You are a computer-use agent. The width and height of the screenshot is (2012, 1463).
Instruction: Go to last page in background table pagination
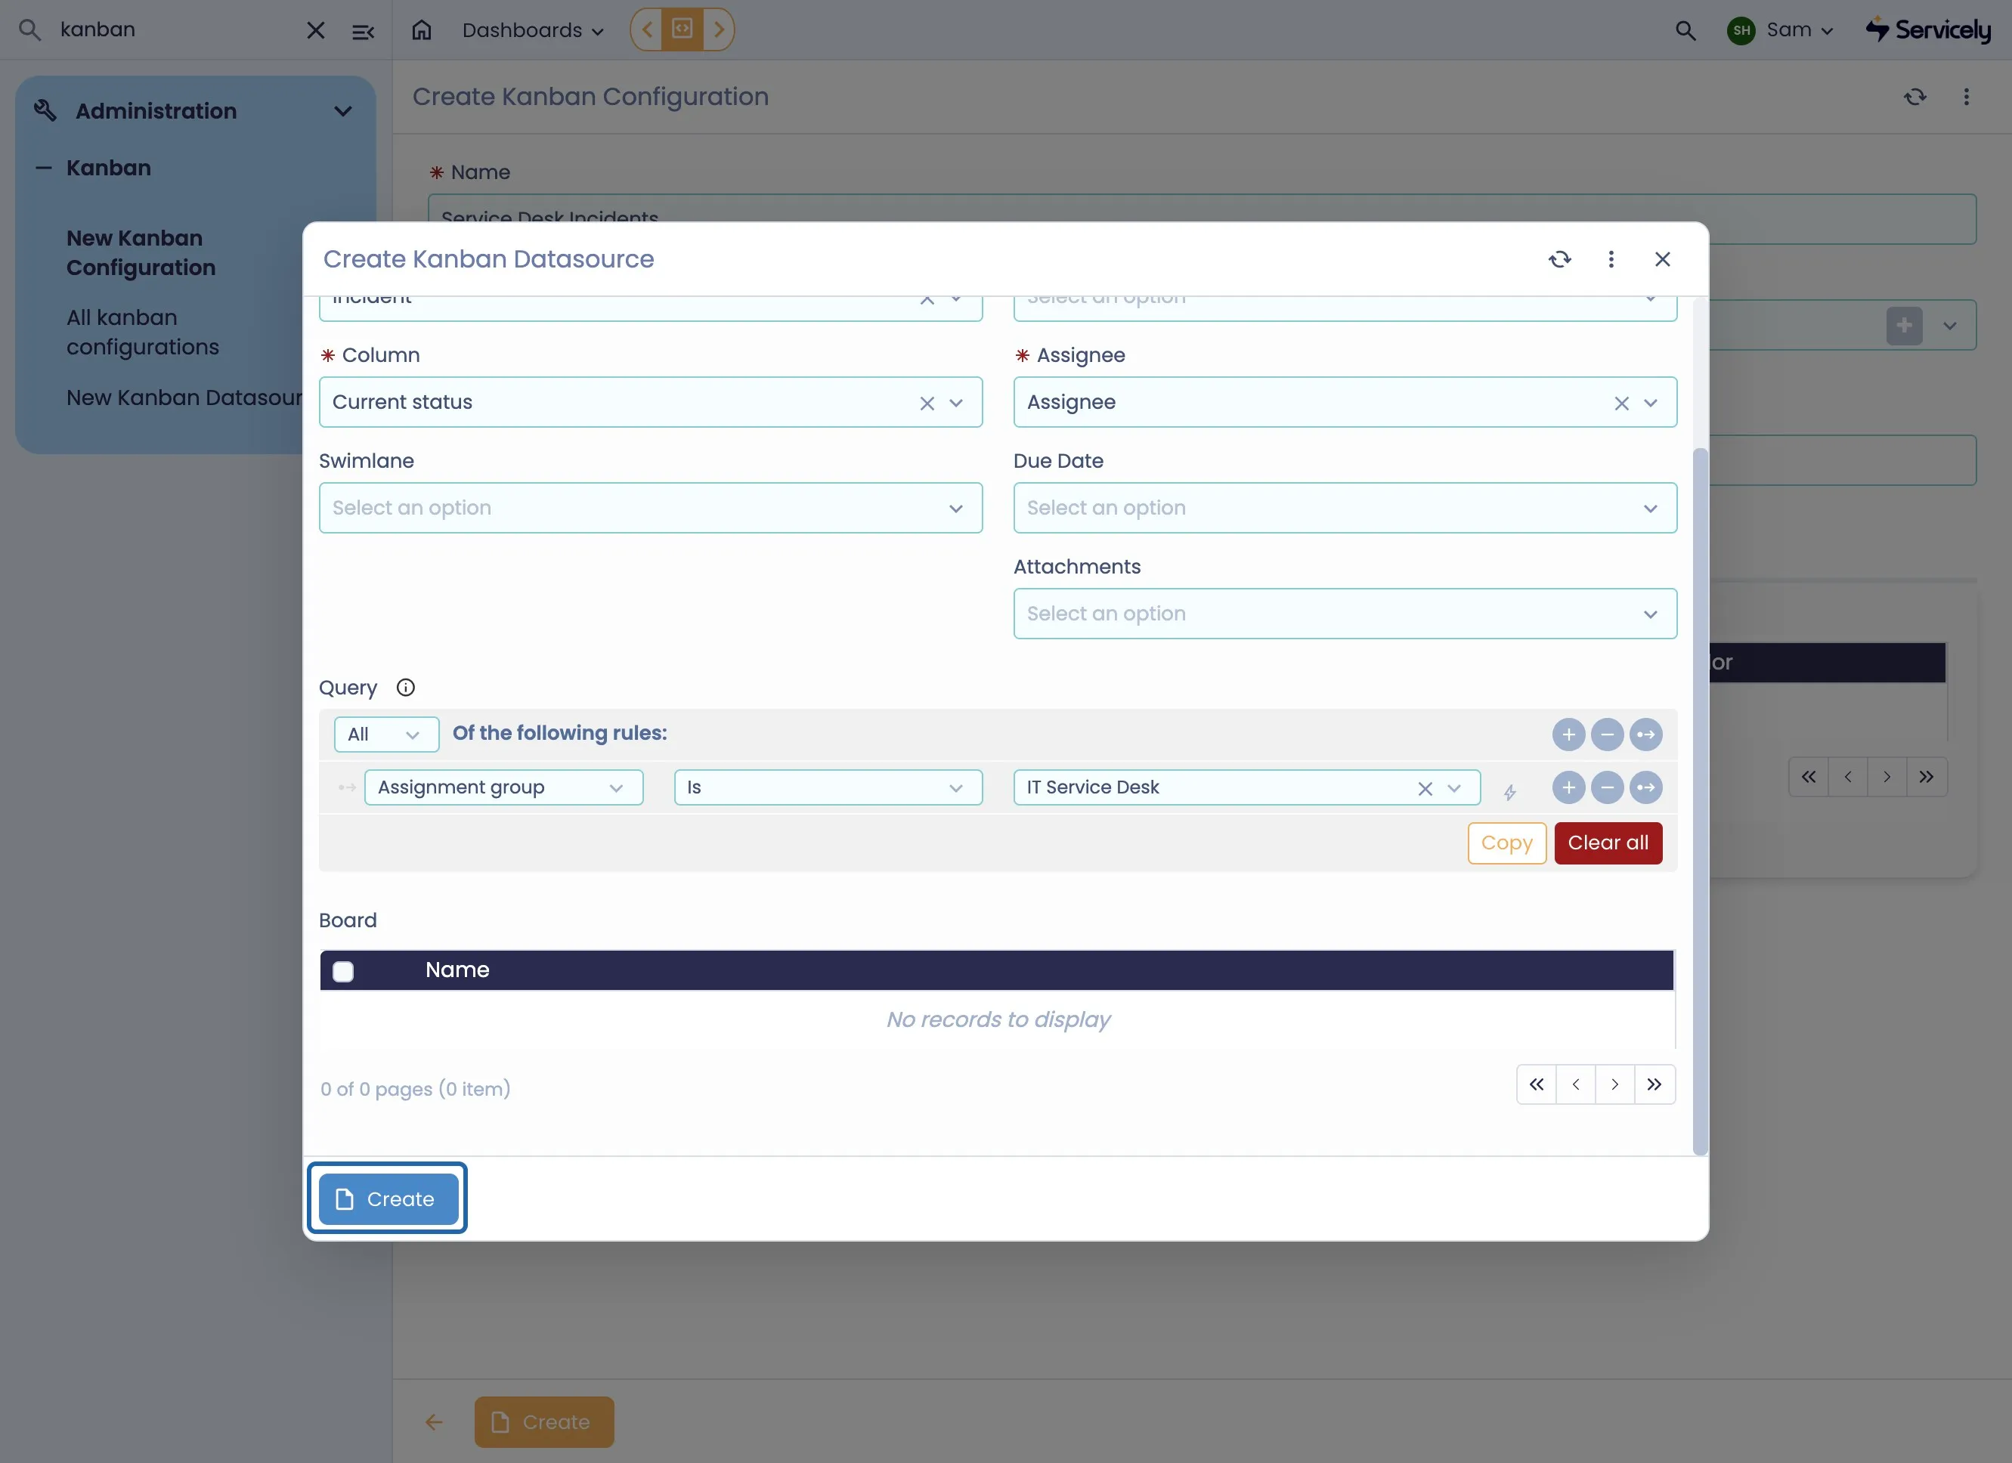point(1926,777)
